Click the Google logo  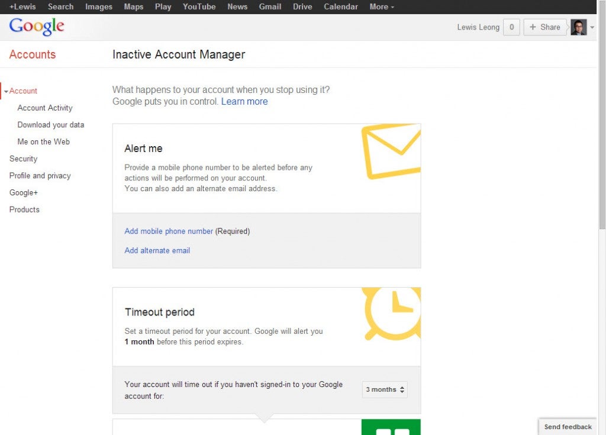(x=37, y=27)
